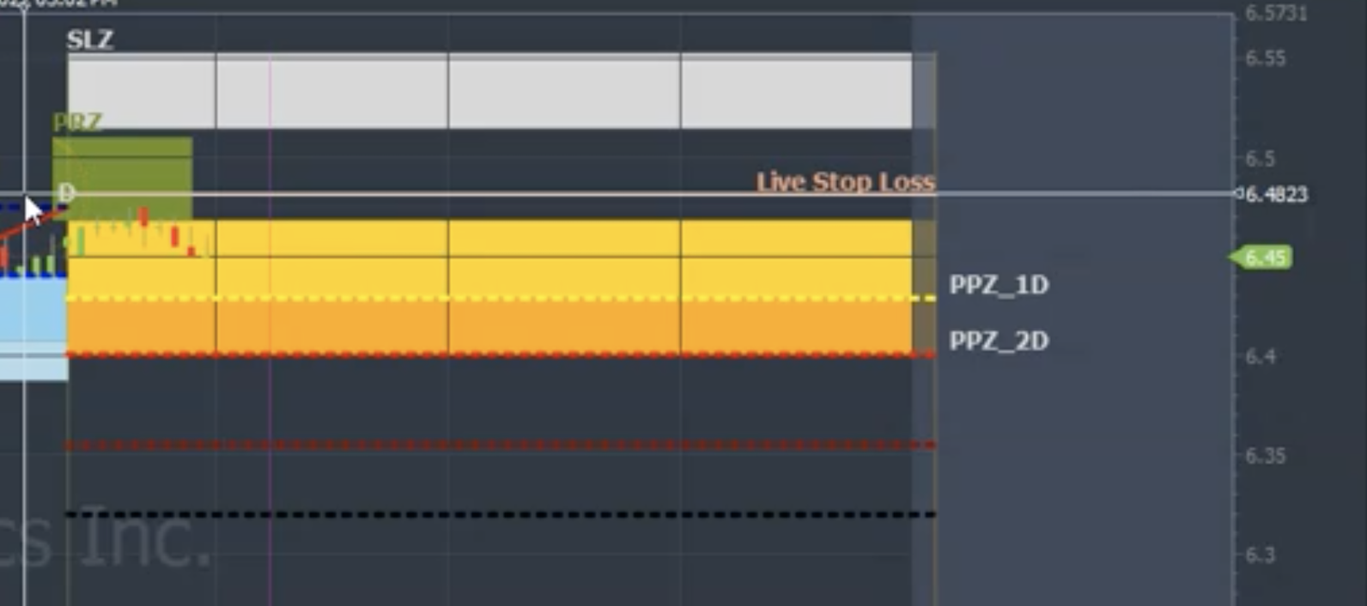Click the PRZ label text
Viewport: 1367px width, 606px height.
point(77,122)
